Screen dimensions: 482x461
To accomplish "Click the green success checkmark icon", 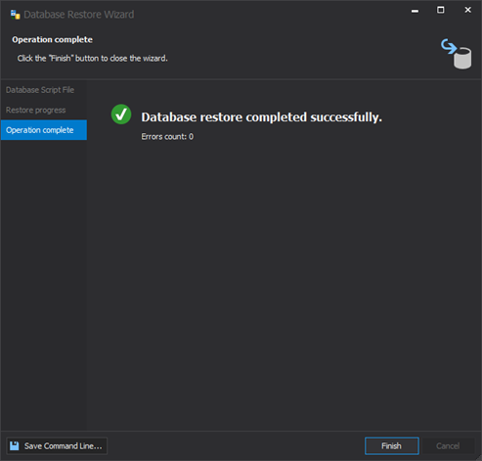I will coord(121,115).
